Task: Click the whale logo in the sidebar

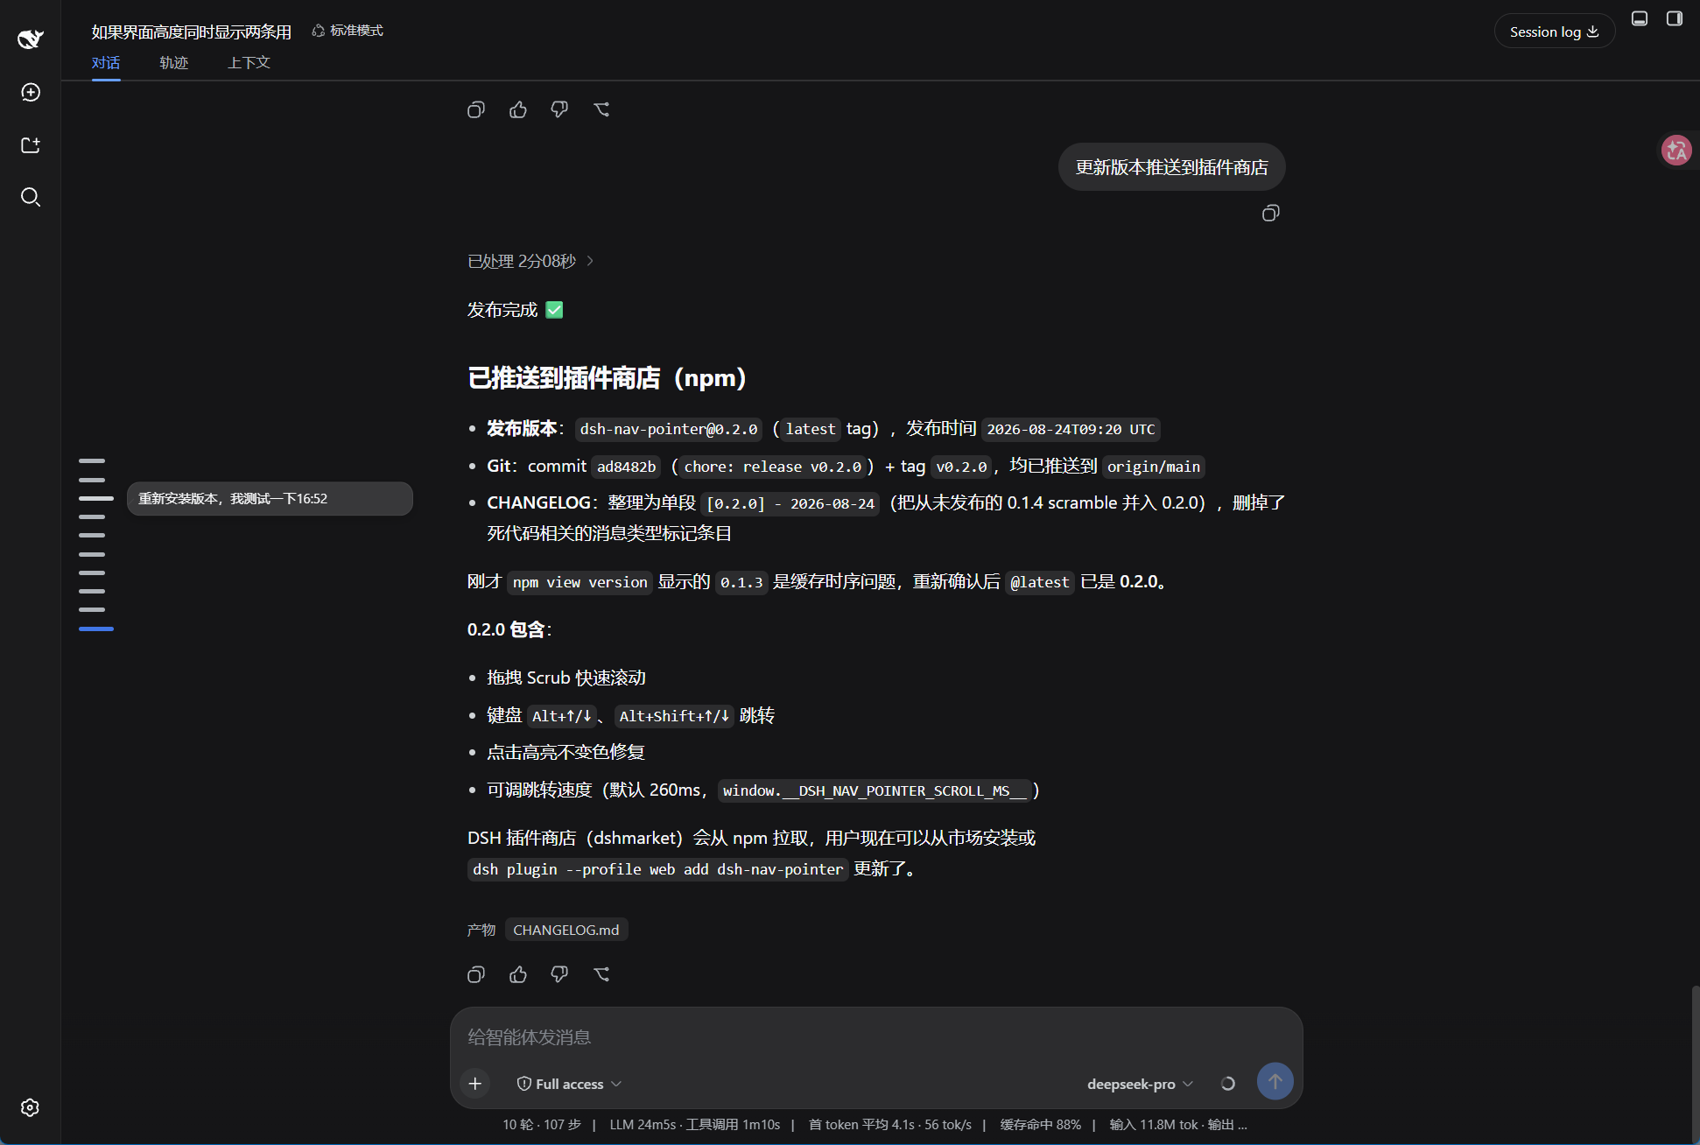Action: point(31,39)
